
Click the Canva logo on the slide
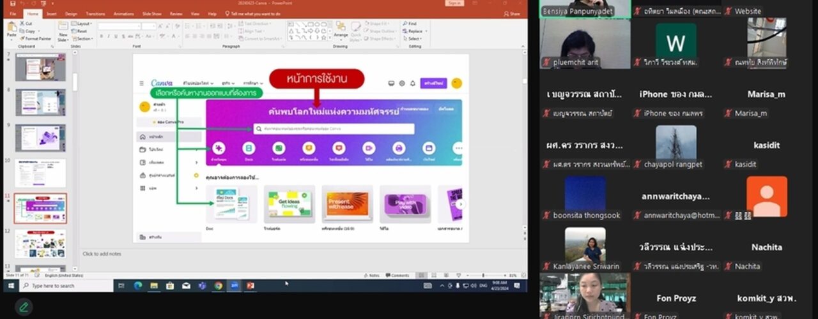pos(162,83)
